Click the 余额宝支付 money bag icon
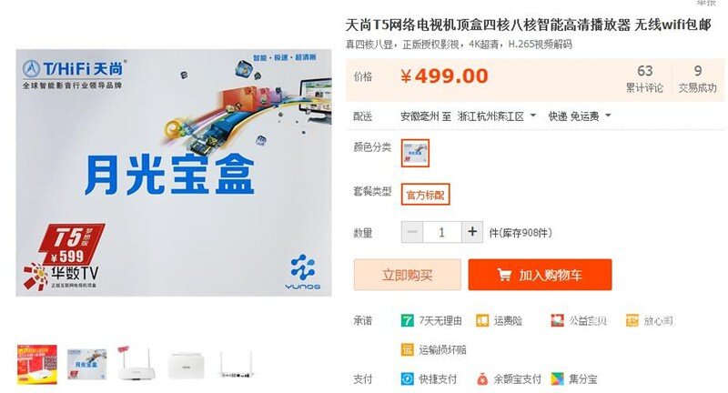The image size is (728, 393). 482,379
